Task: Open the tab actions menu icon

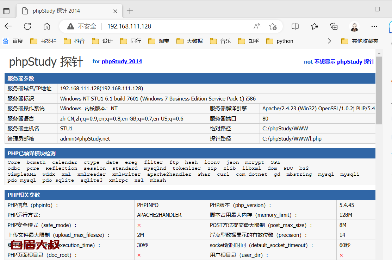Action: click(6, 11)
